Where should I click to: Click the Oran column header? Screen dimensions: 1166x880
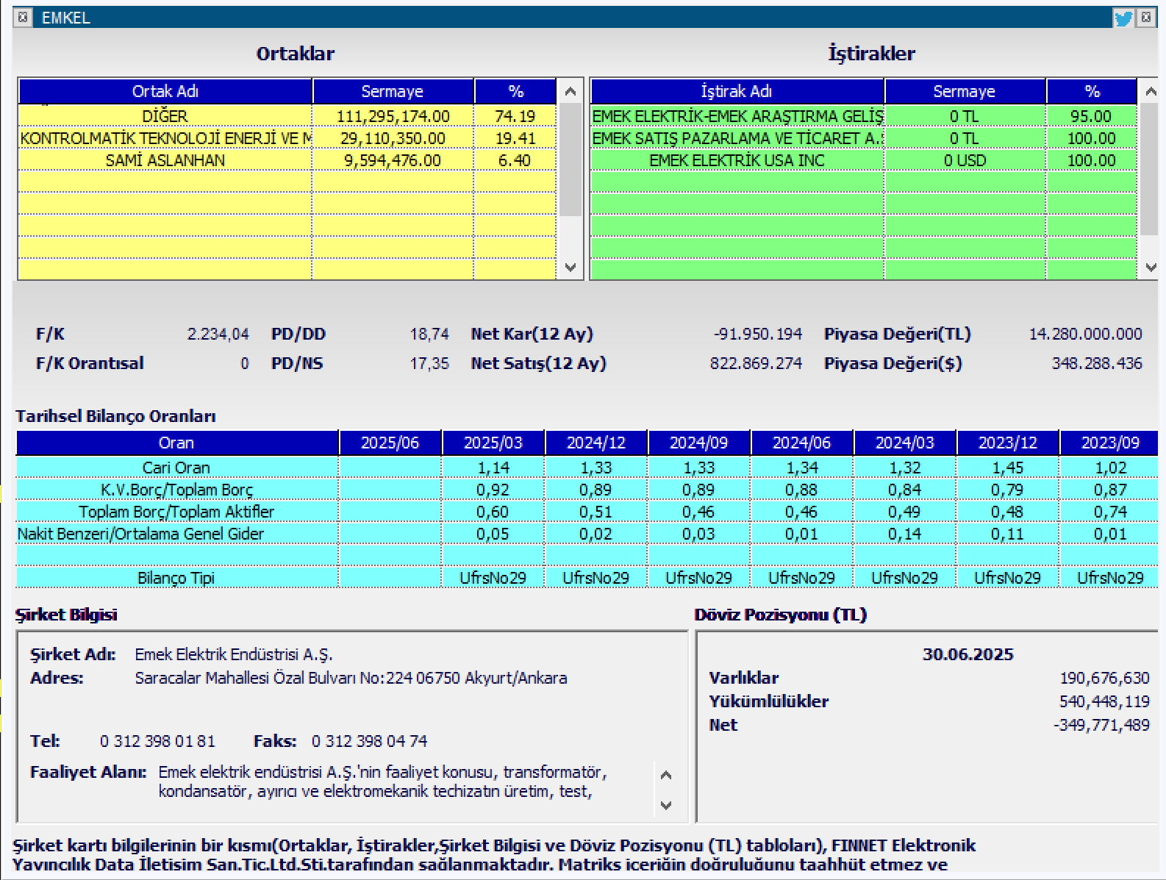pyautogui.click(x=176, y=443)
